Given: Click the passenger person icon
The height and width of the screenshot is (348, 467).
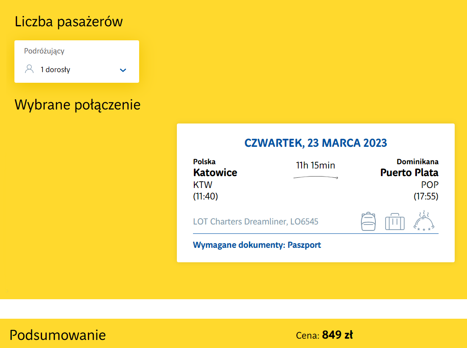Looking at the screenshot, I should 29,69.
